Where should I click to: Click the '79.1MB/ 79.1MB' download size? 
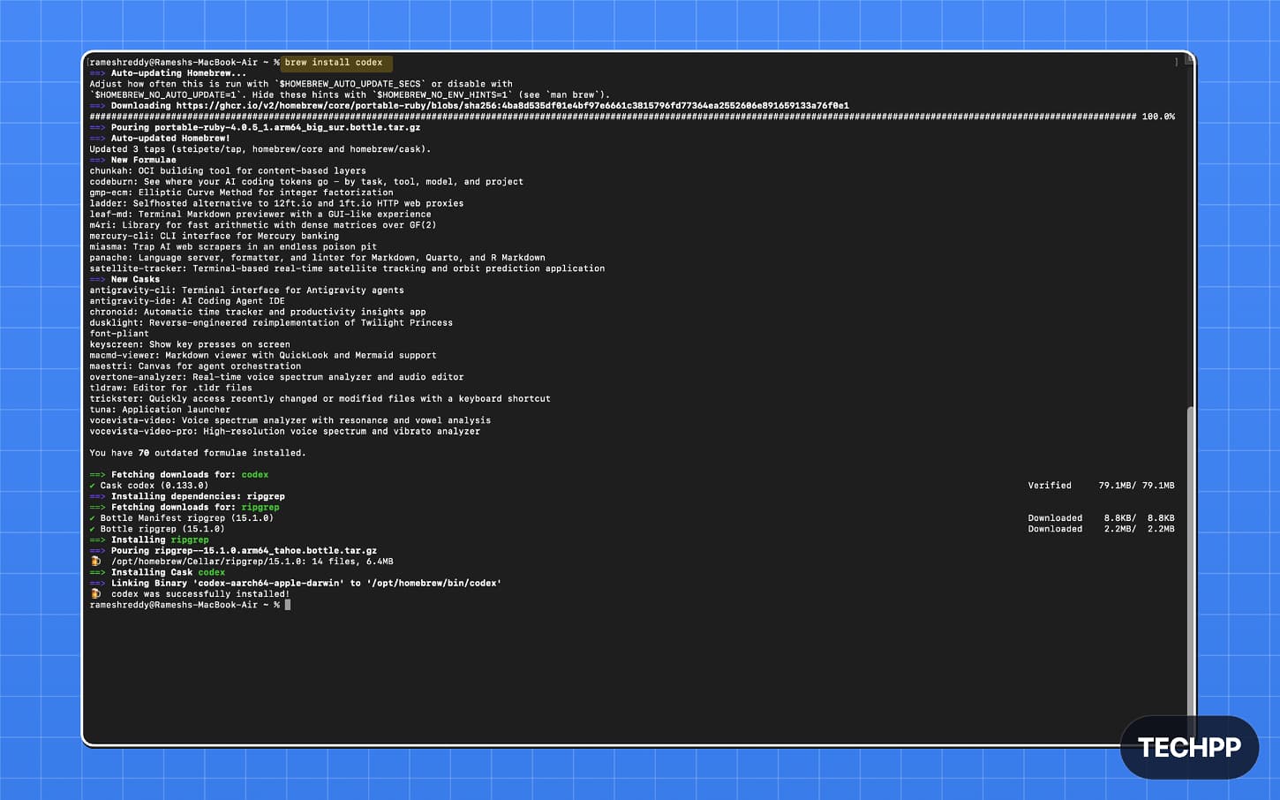pos(1136,486)
